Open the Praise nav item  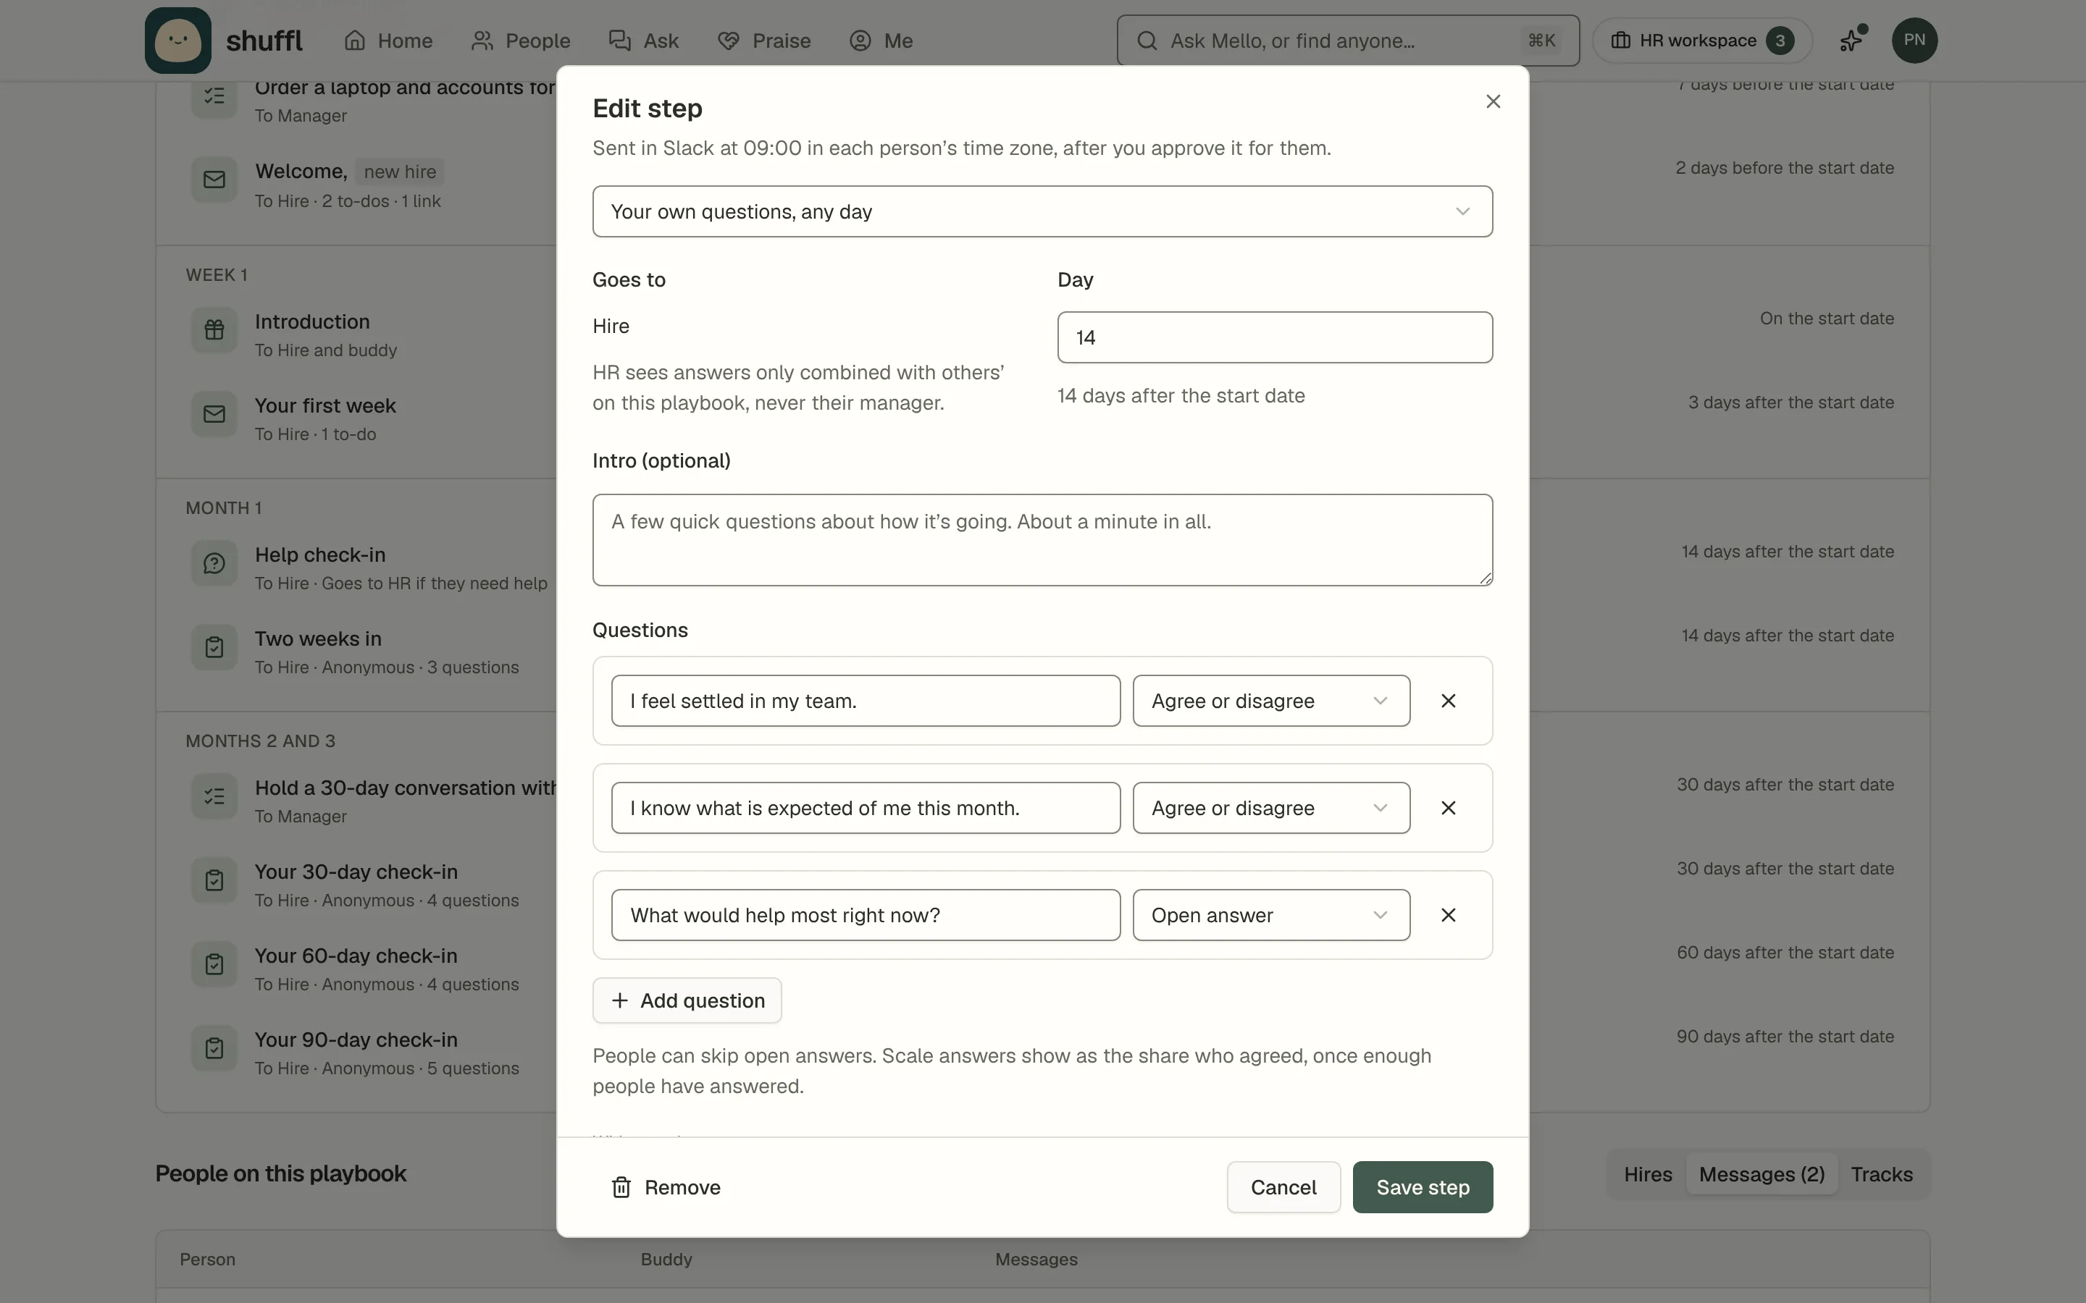point(763,41)
